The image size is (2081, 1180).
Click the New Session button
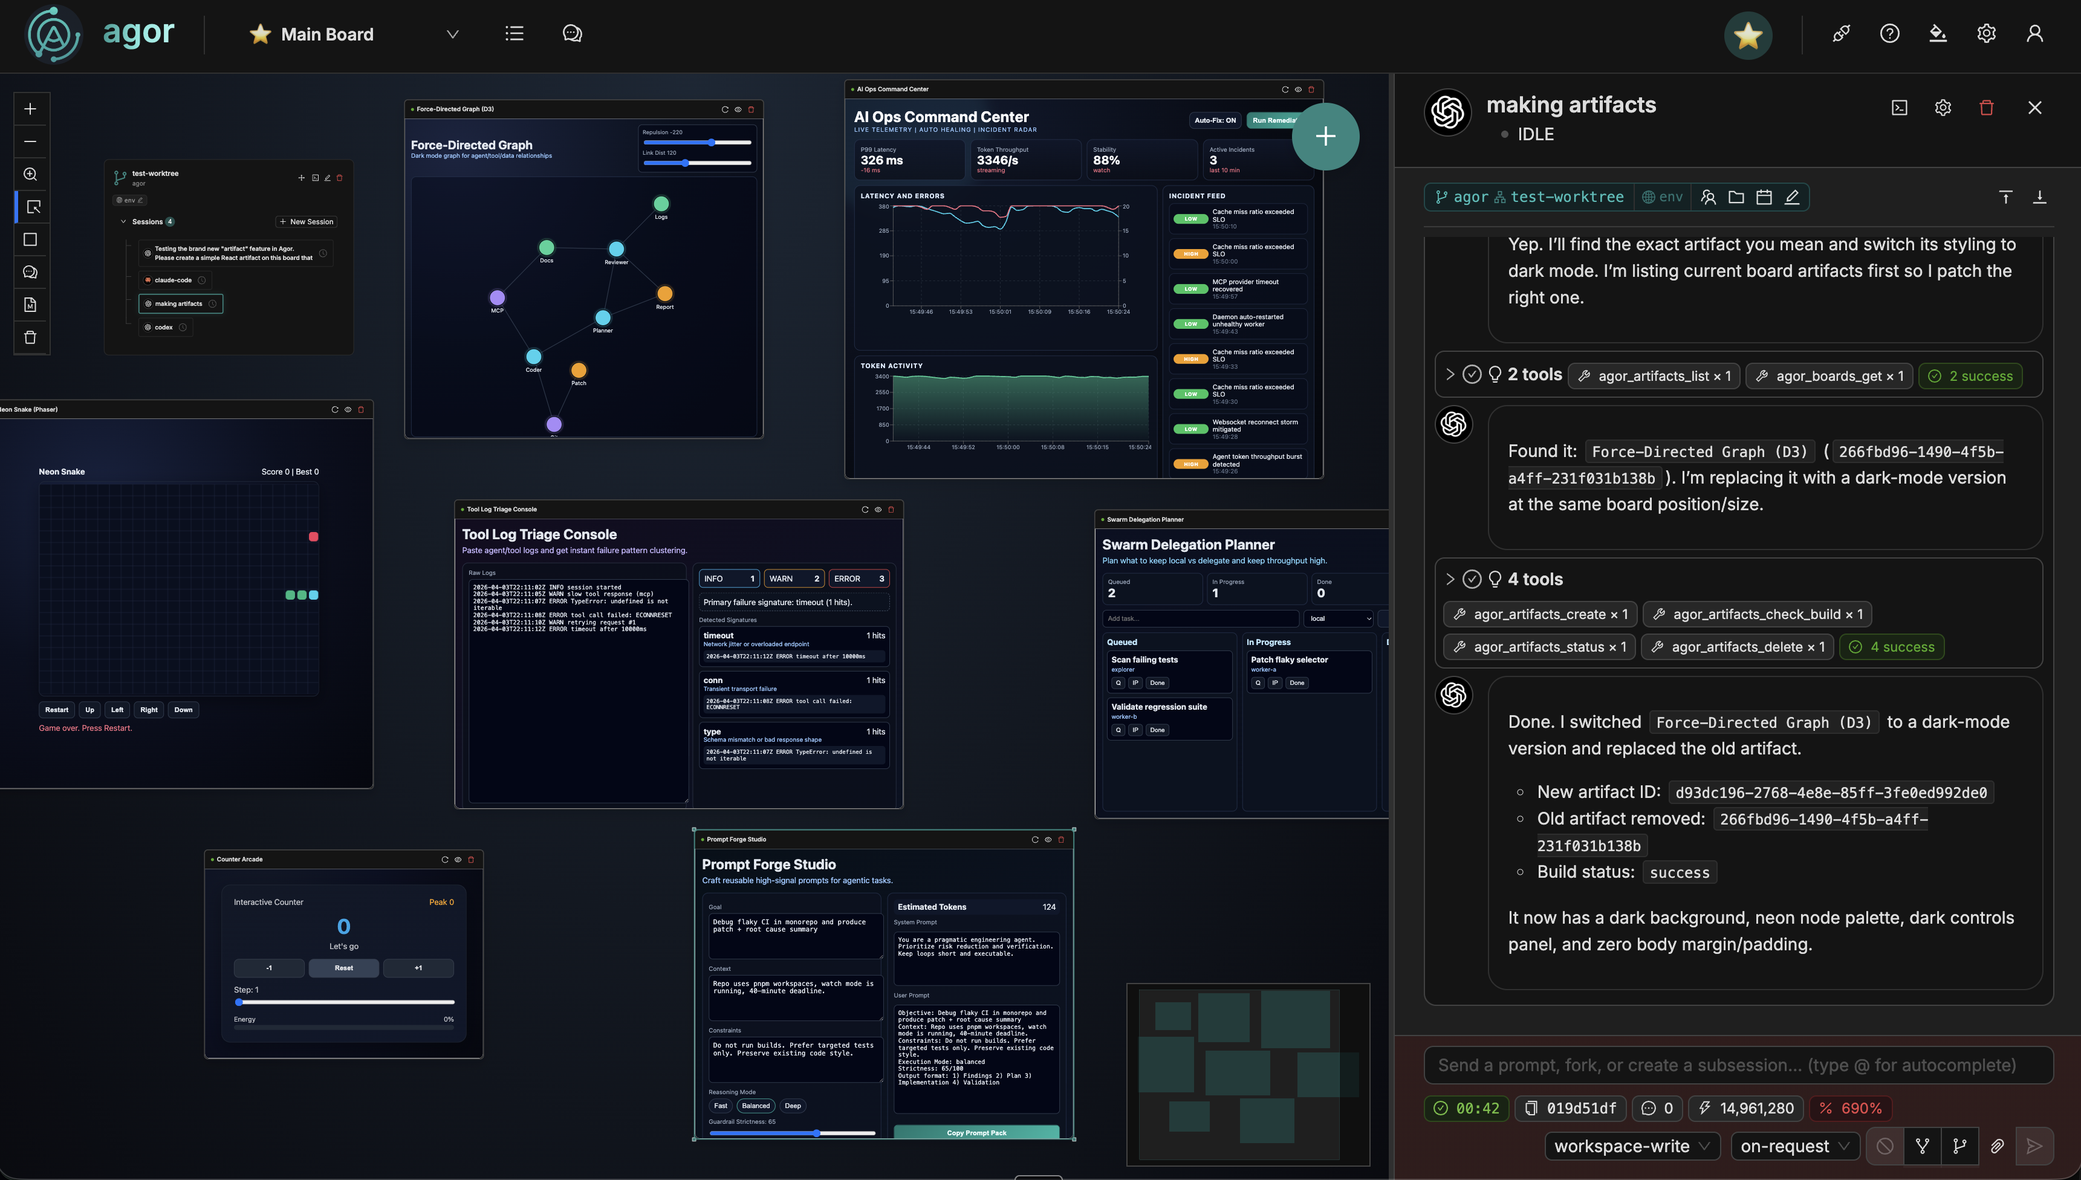pos(305,221)
